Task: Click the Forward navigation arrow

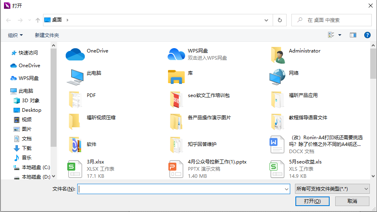Action: coord(20,20)
